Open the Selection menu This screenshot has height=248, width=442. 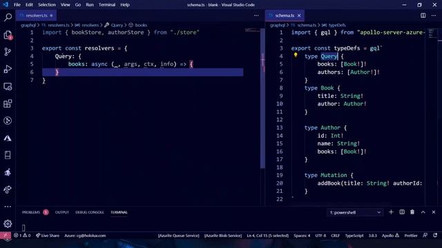click(x=47, y=5)
